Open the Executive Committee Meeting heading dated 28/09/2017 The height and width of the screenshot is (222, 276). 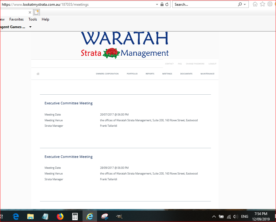(x=69, y=157)
